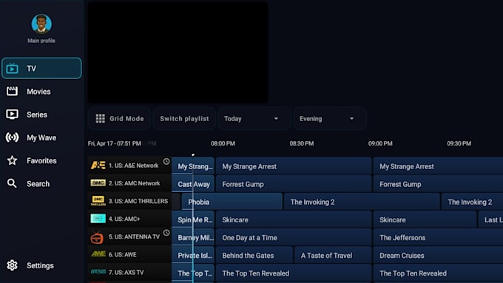The image size is (503, 283).
Task: Select the Private Isl... program
Action: click(193, 255)
